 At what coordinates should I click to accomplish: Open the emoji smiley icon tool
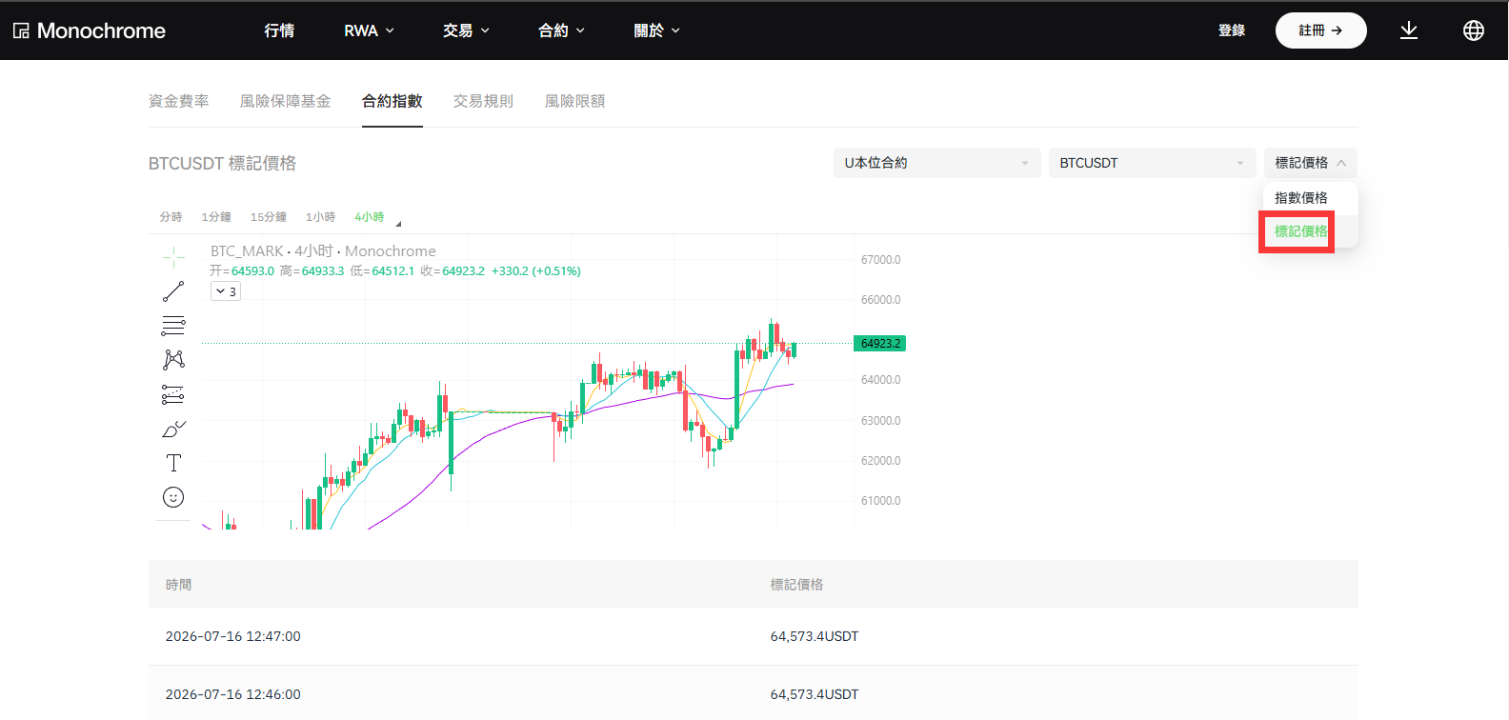(x=173, y=497)
